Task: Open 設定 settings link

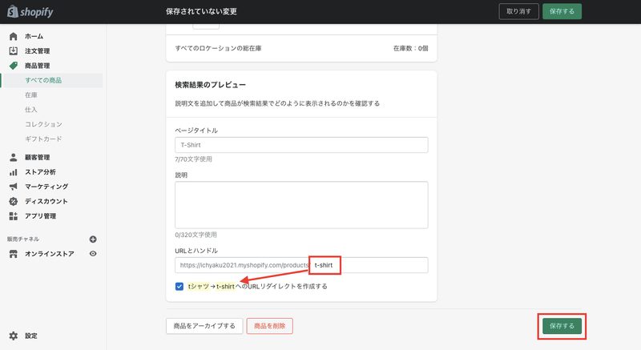Action: pos(30,336)
